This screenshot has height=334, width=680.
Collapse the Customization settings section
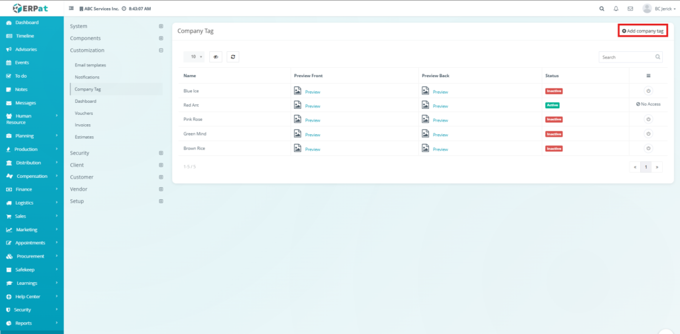(x=161, y=50)
